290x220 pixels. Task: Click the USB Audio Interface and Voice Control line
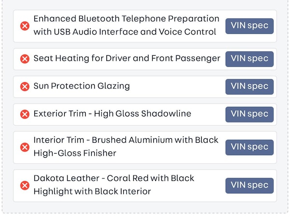pos(125,32)
